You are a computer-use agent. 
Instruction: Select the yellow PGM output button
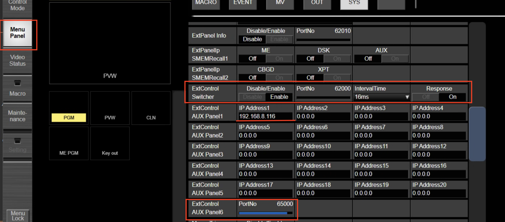69,118
